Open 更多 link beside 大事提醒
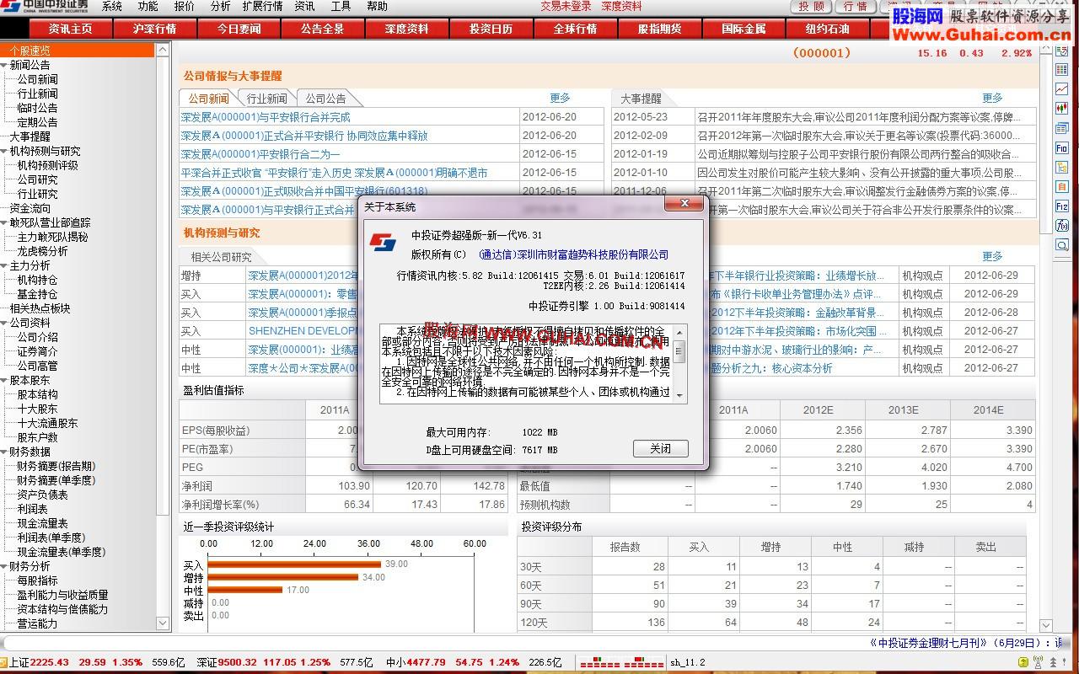 point(992,99)
